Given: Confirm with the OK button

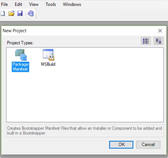Looking at the screenshot, I should (121, 145).
